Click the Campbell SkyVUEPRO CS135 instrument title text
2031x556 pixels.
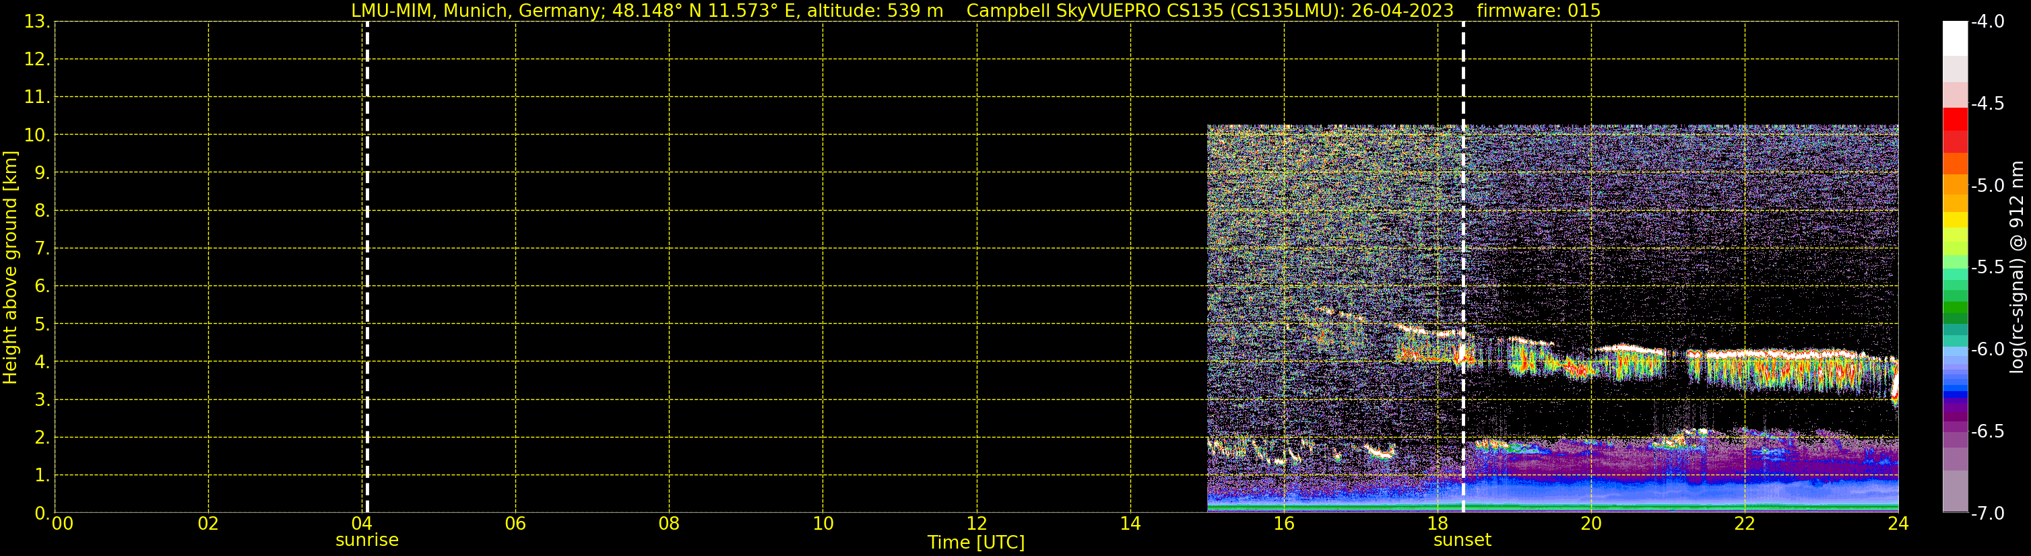(x=1209, y=10)
